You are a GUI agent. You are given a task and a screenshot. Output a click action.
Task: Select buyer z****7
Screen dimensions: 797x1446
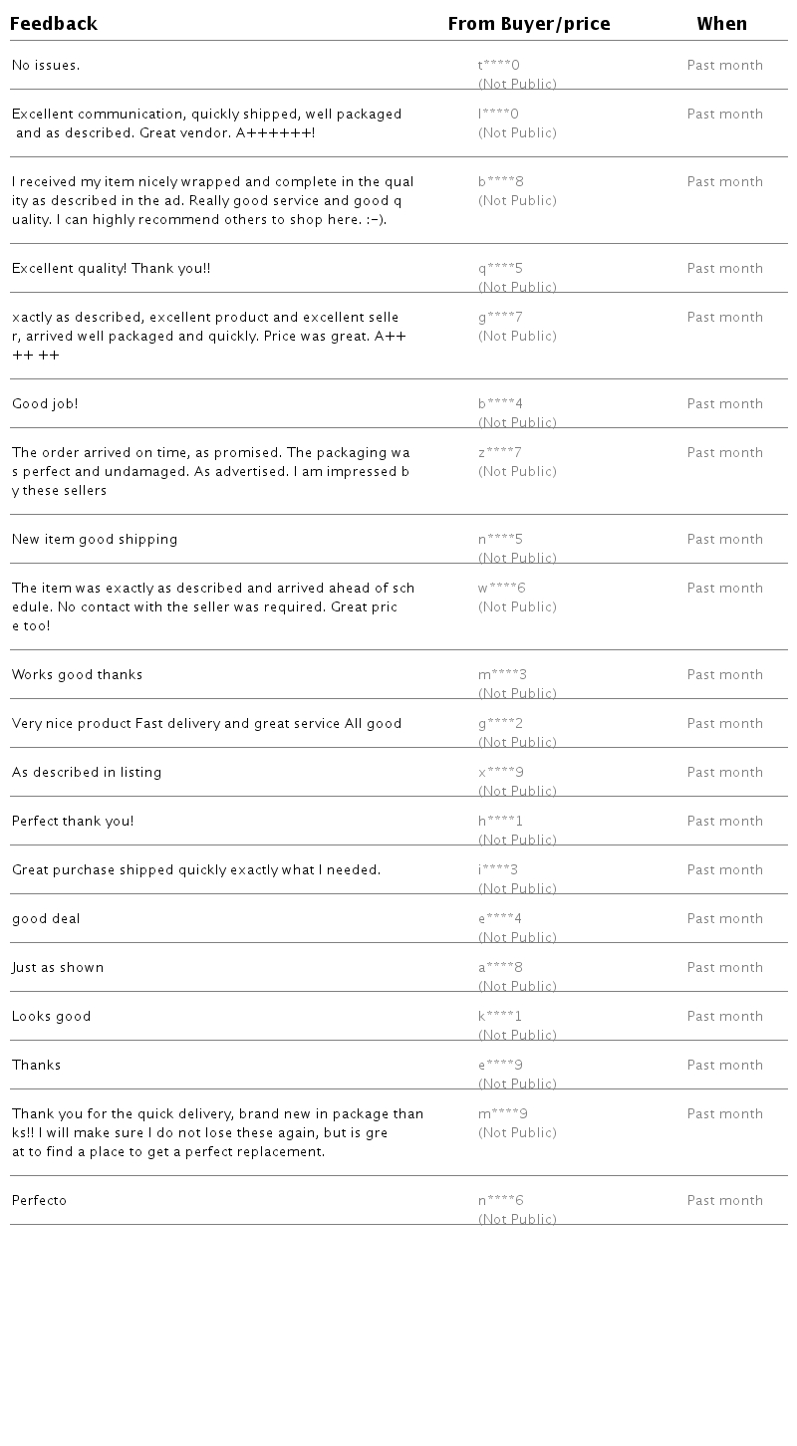tap(500, 453)
